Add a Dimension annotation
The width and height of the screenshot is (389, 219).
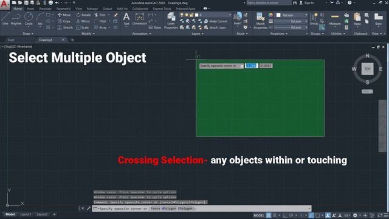click(139, 19)
